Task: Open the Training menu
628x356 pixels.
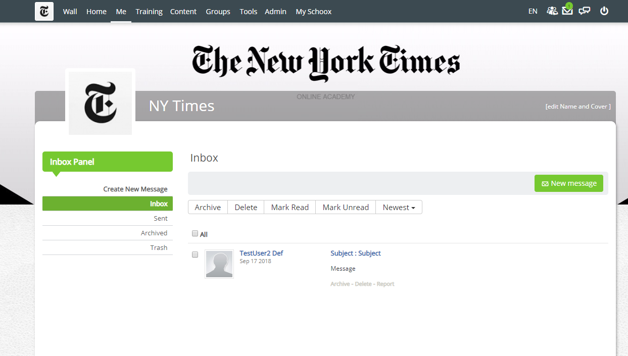Action: [149, 11]
